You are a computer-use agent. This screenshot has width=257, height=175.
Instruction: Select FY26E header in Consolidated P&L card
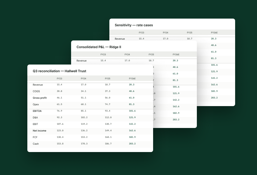tap(176, 54)
